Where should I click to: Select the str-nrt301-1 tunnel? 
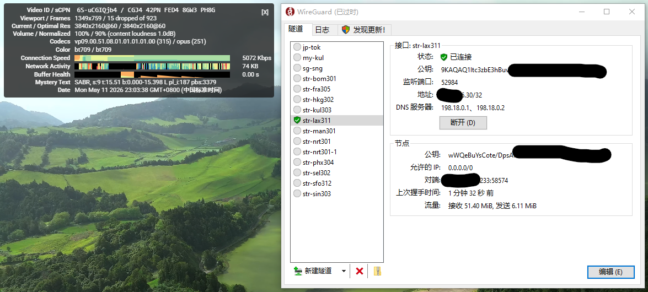tap(337, 152)
